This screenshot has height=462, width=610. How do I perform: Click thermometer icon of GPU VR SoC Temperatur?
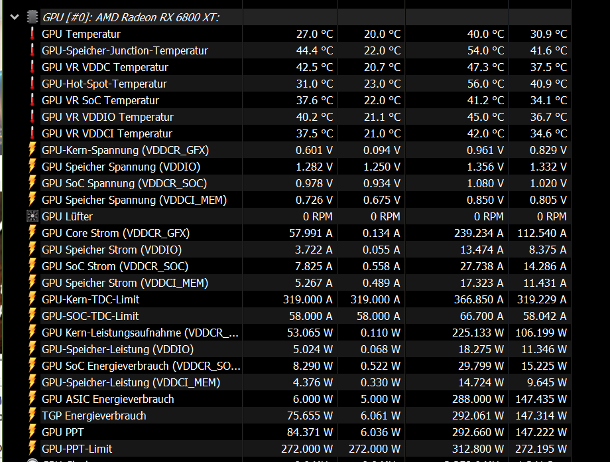pyautogui.click(x=32, y=100)
